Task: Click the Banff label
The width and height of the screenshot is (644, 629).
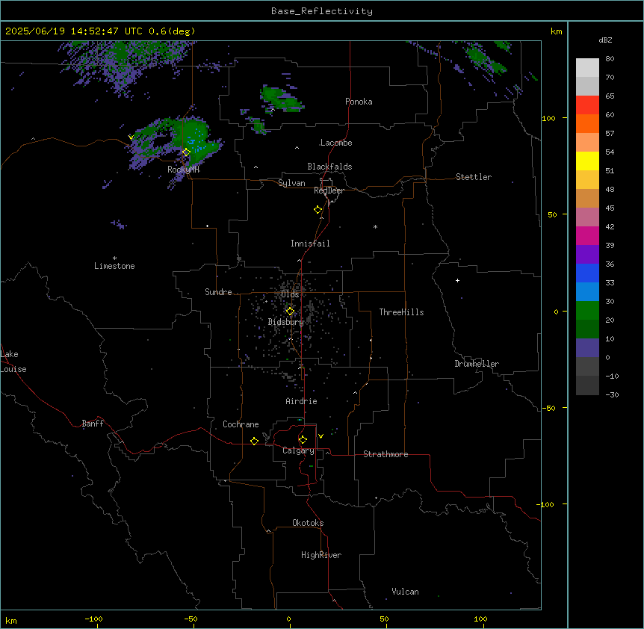Action: coord(93,424)
